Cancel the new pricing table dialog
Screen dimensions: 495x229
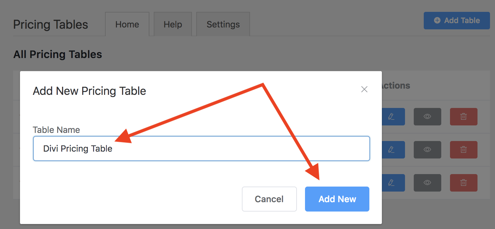point(269,199)
